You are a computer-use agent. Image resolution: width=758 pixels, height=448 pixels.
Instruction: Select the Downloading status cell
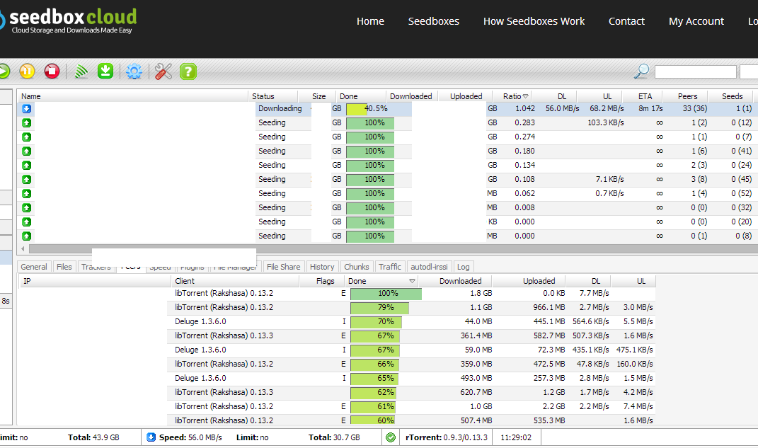(x=280, y=109)
